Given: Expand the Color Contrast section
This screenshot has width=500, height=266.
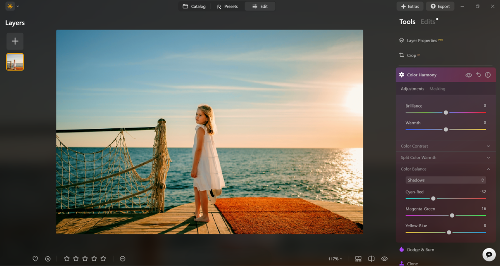Looking at the screenshot, I should tap(446, 146).
